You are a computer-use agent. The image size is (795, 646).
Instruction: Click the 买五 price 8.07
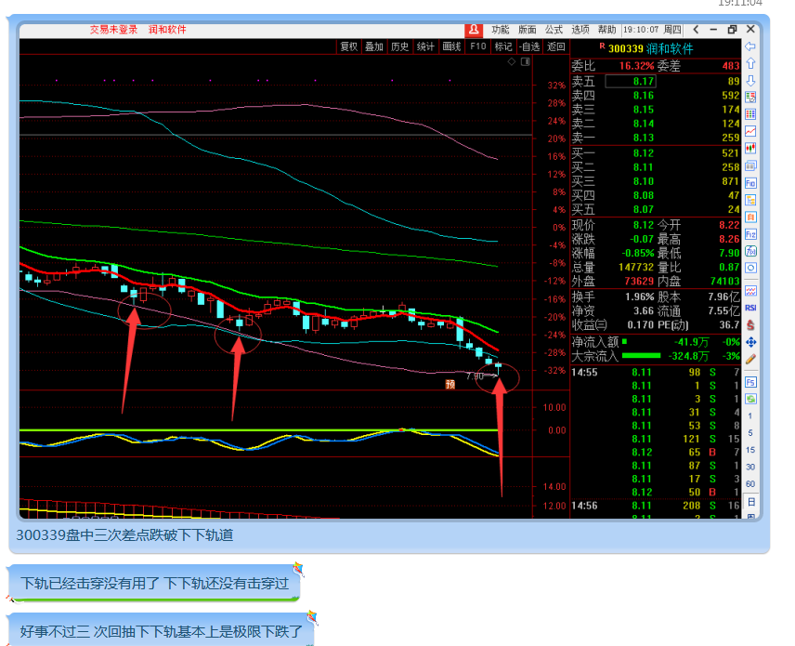(x=644, y=209)
